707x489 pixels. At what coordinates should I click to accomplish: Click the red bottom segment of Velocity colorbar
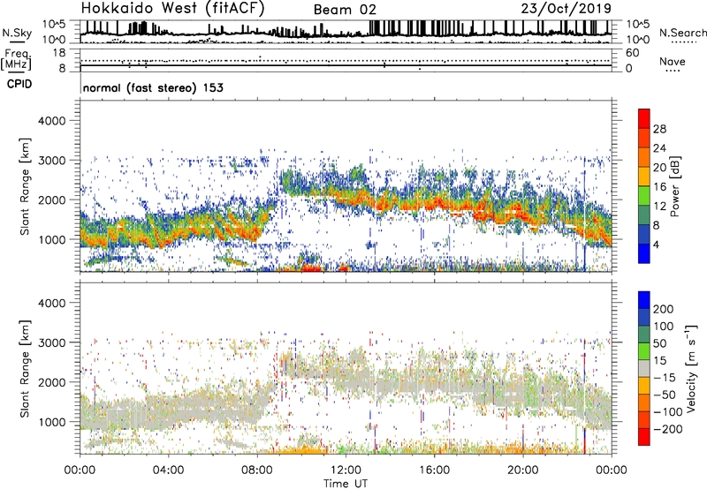click(x=644, y=437)
